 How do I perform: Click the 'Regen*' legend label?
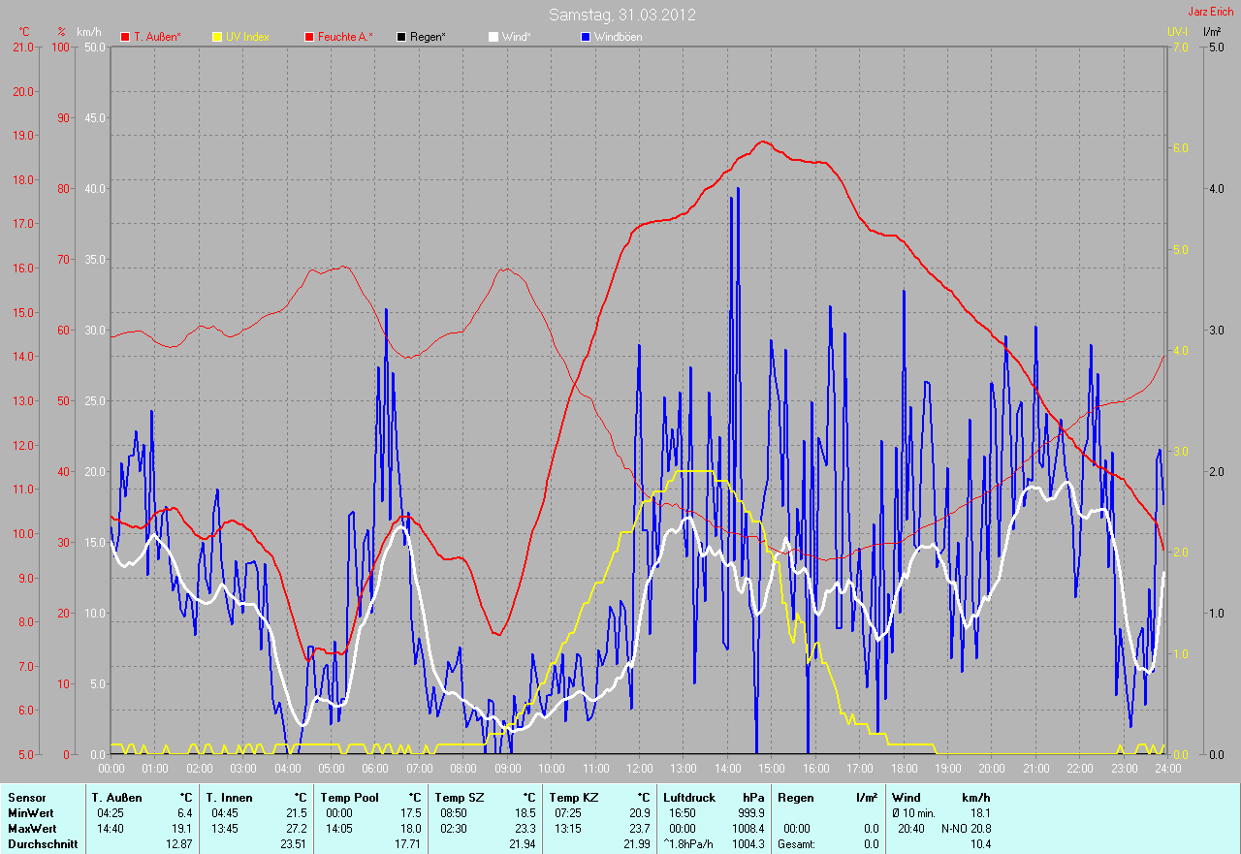point(428,37)
